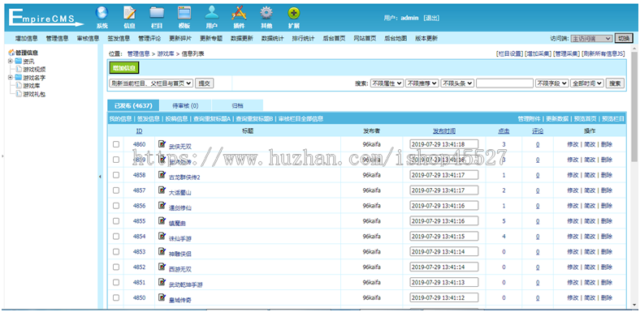Viewport: 640px width, 312px height.
Task: Click the green 增加信息 button
Action: (124, 67)
